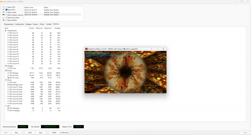The image size is (251, 135).
Task: Minimize the FurMark window
Action: (151, 49)
